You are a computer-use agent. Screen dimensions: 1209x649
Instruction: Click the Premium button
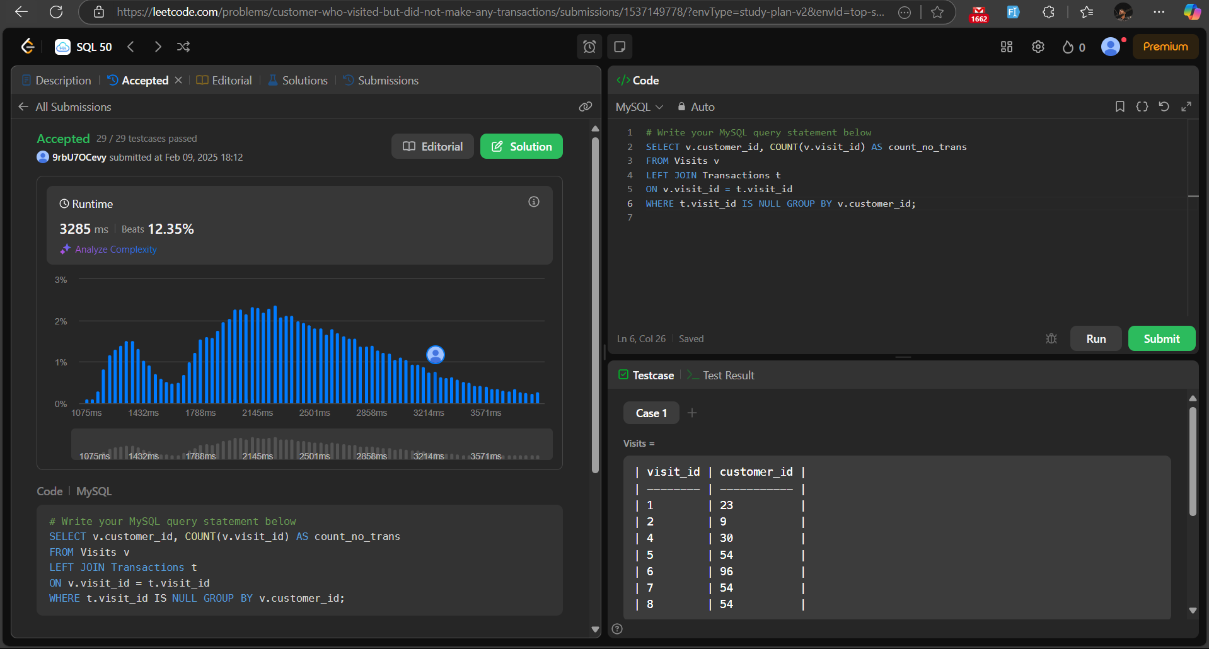(x=1166, y=47)
